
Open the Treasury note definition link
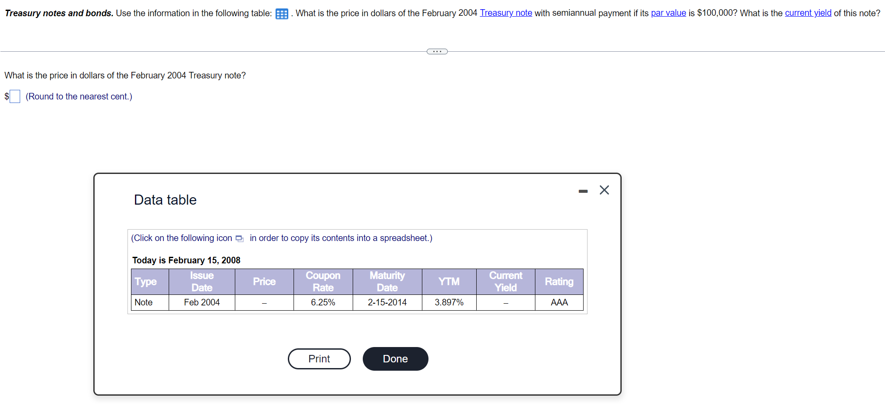[x=506, y=13]
